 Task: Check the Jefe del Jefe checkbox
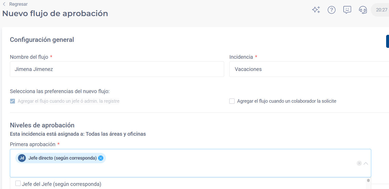[18, 184]
